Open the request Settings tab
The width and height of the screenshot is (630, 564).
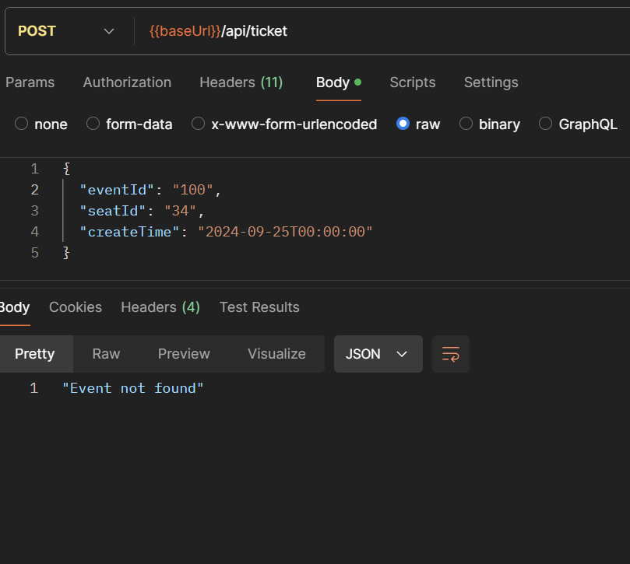[491, 82]
